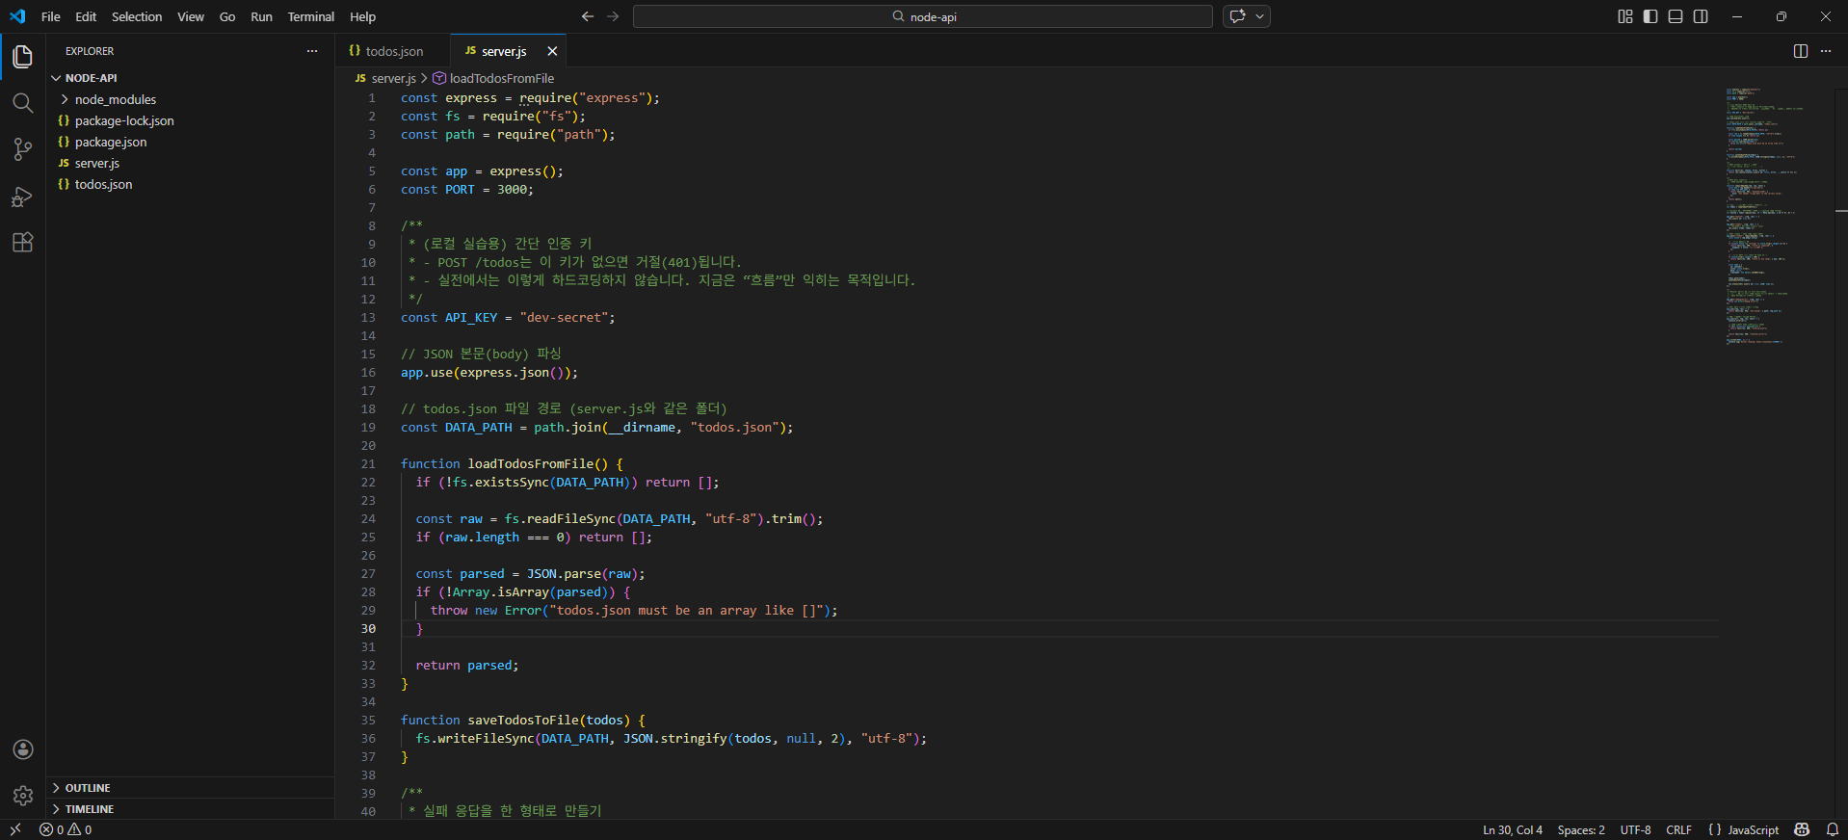Open the Help menu
Screen dimensions: 1848x840
click(362, 16)
